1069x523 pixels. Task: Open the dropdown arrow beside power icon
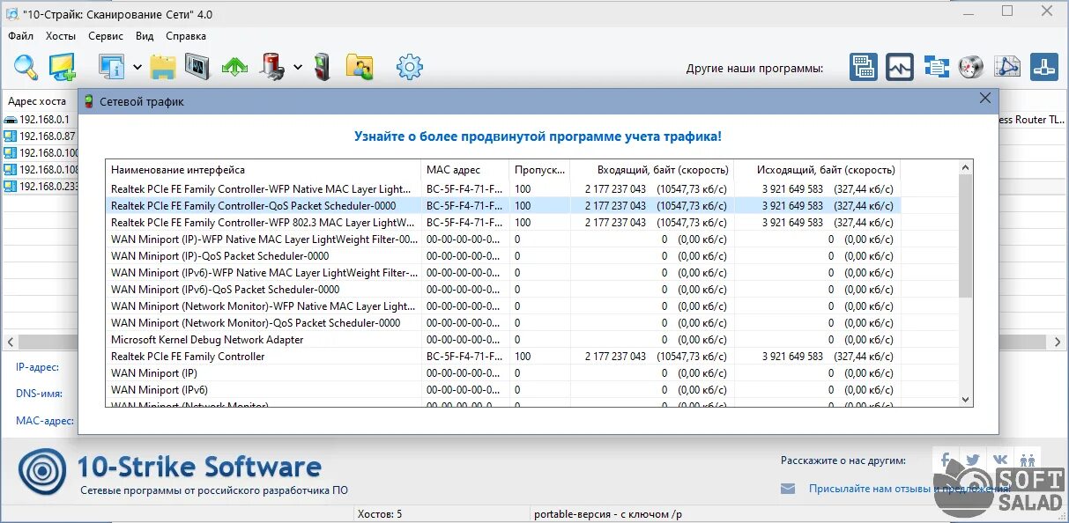tap(298, 67)
